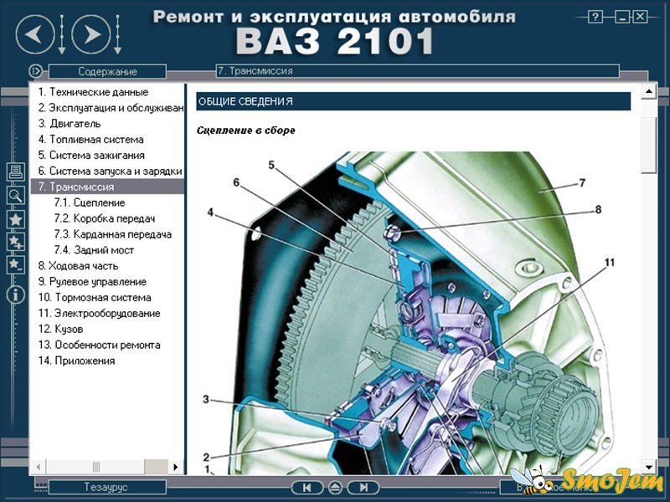Select 1. Технические данные chapter
The image size is (670, 502).
(93, 92)
